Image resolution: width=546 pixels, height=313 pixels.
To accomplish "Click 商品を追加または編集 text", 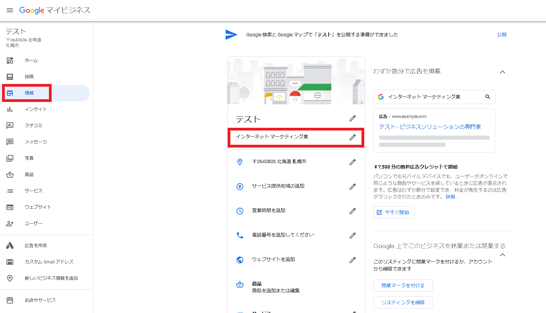I will [x=276, y=291].
